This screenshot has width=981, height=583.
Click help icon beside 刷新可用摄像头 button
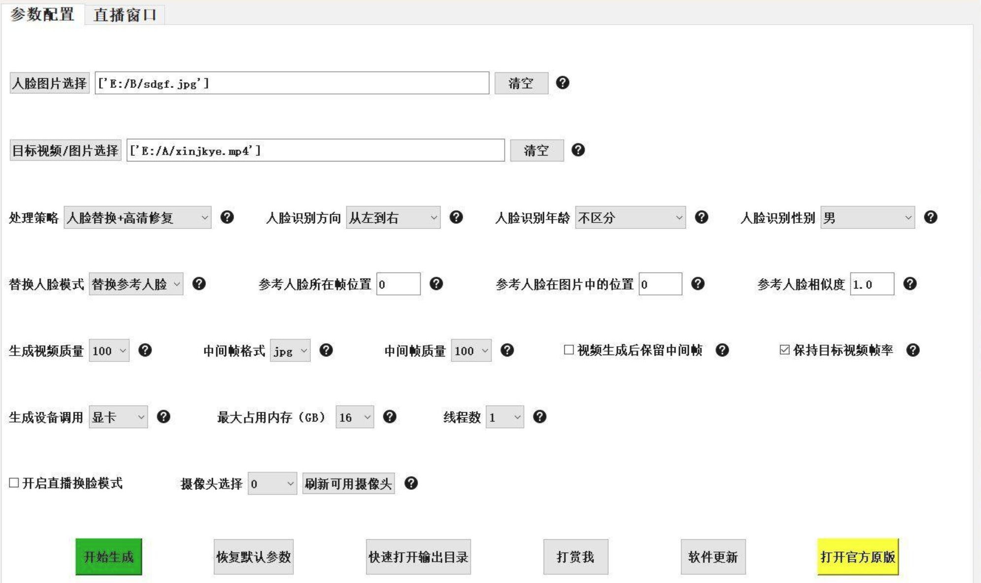[x=411, y=484]
